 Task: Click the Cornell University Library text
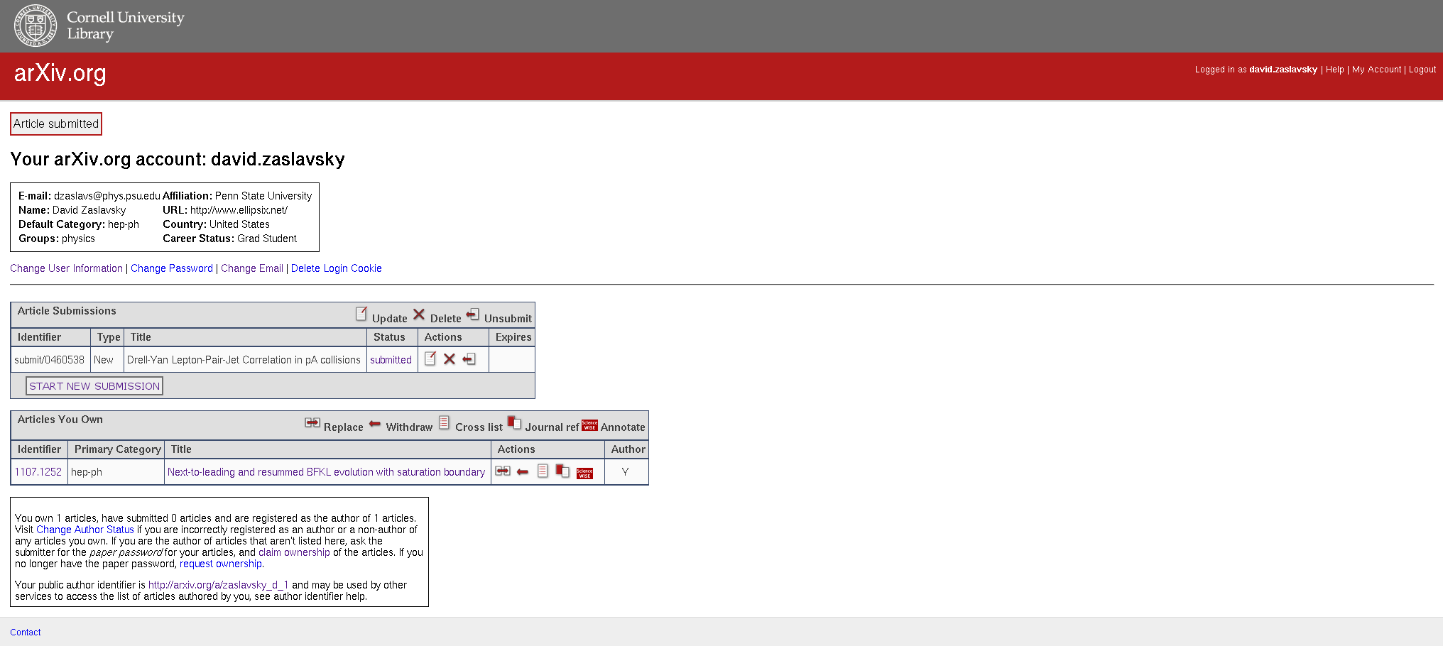coord(125,26)
